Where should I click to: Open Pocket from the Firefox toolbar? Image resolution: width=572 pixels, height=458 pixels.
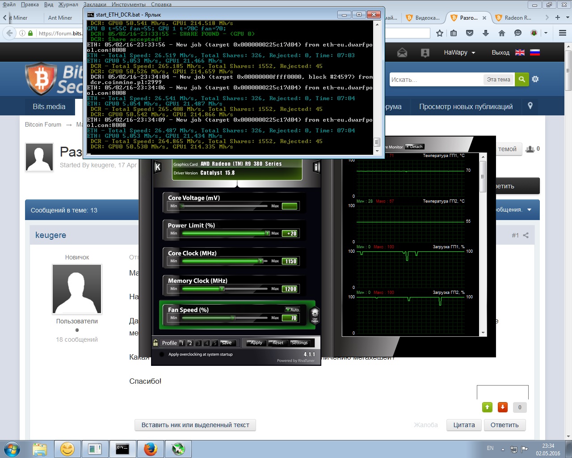point(469,33)
